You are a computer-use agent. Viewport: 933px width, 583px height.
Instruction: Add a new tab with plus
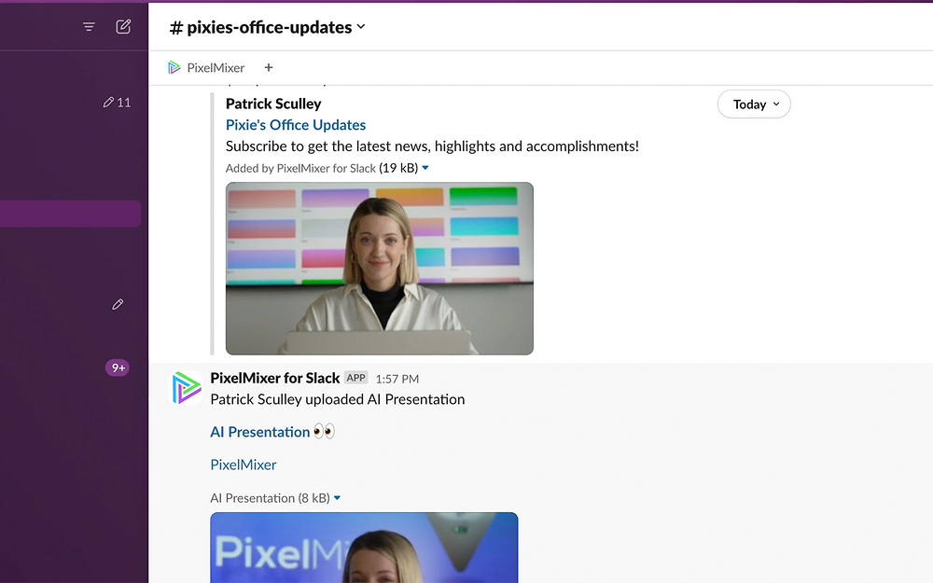click(269, 68)
